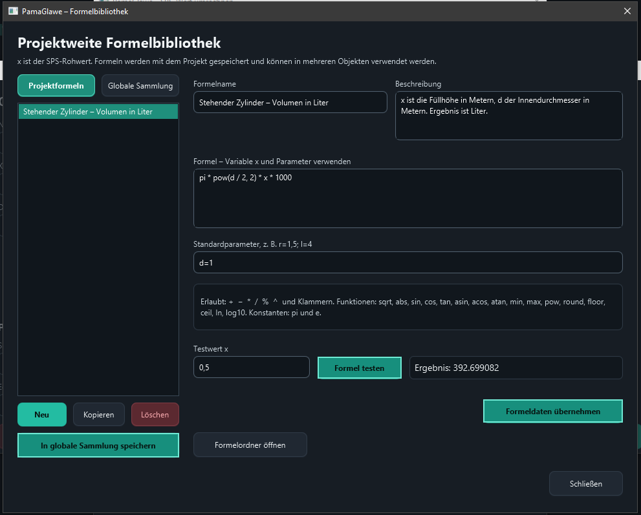Close the Formelbibliothek window with X
Screen dimensions: 641x515
627,11
